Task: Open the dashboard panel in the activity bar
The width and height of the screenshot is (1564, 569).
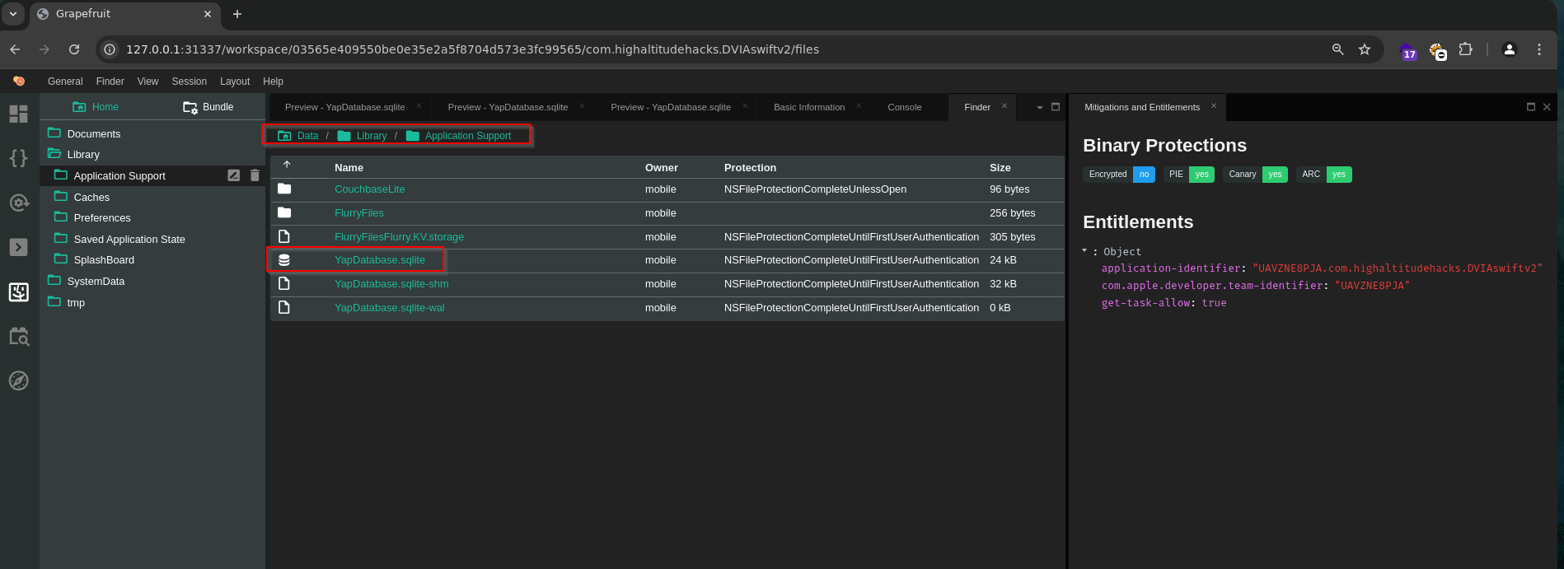Action: pos(18,114)
